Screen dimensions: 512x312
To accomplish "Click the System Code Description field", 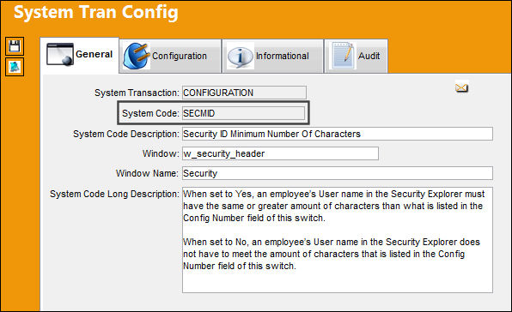I will pyautogui.click(x=338, y=134).
